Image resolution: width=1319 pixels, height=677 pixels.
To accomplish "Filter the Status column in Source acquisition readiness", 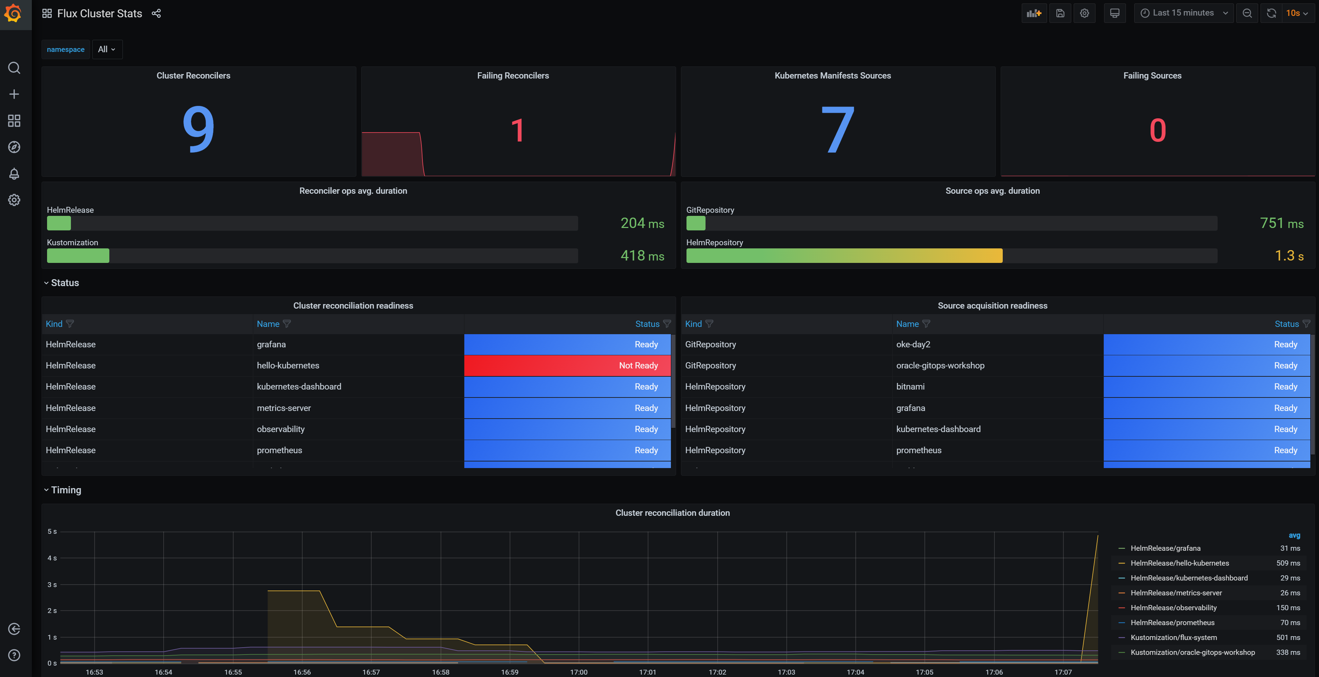I will click(1306, 324).
